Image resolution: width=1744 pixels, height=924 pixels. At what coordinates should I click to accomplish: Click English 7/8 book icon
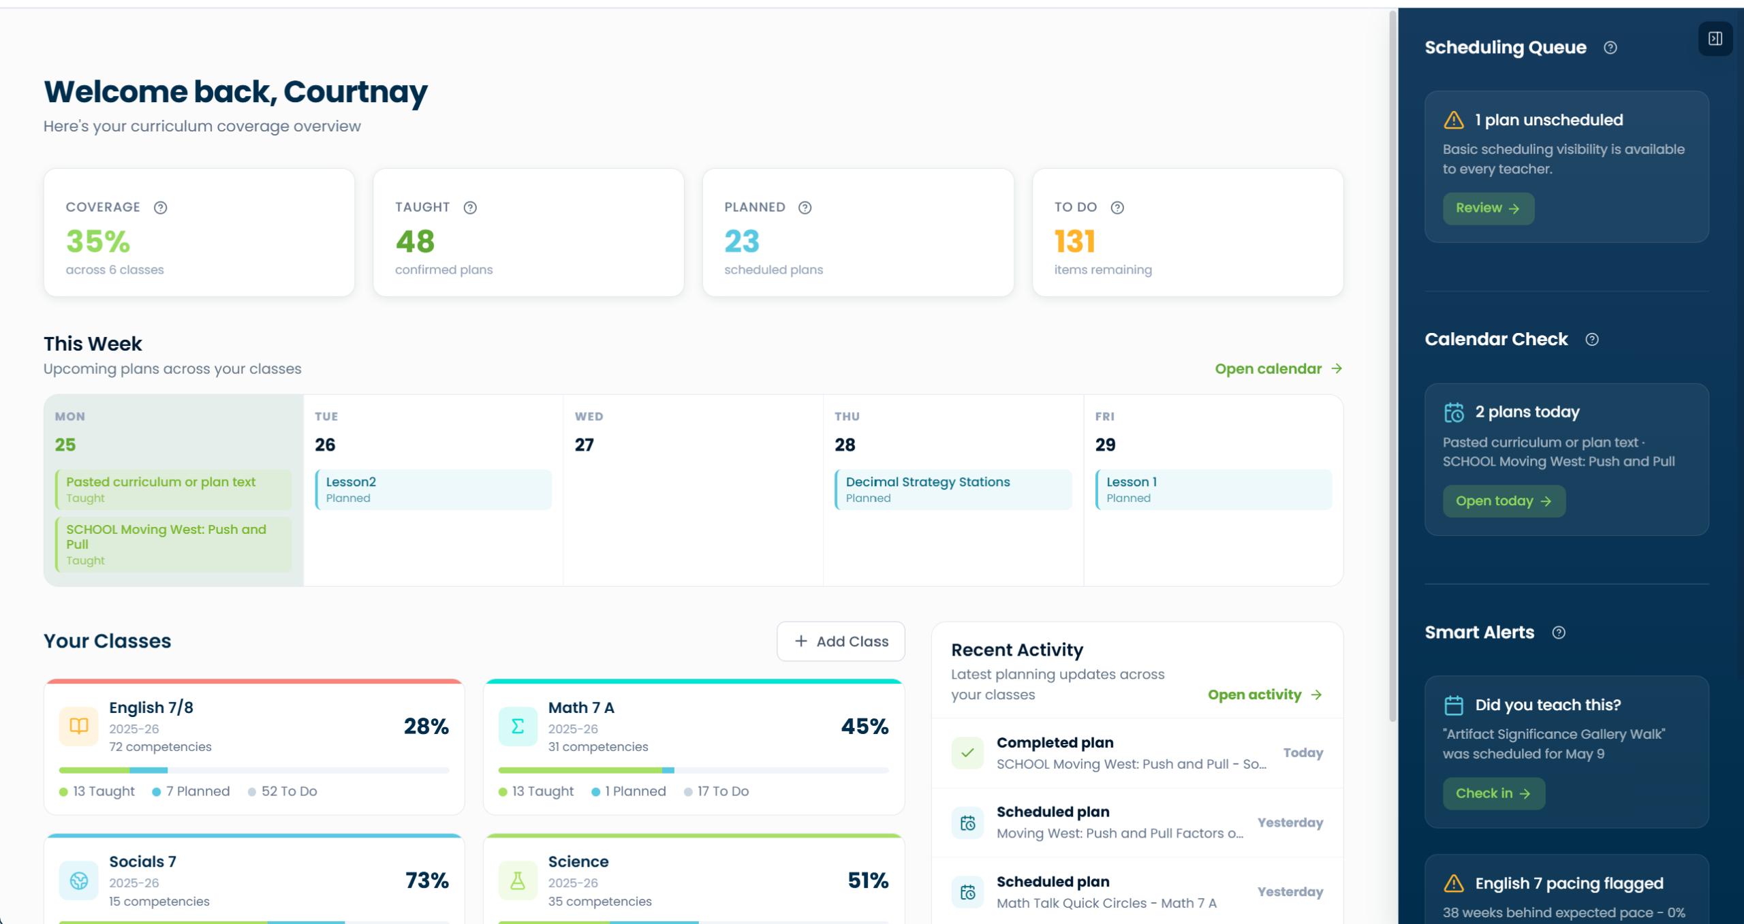[79, 727]
